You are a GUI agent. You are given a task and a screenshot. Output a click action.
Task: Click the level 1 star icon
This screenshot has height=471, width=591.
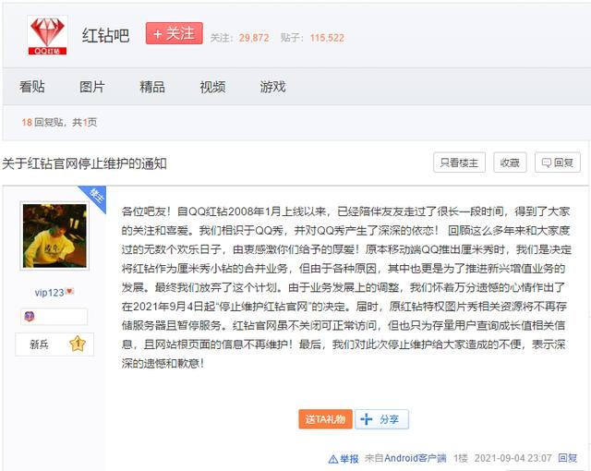[78, 344]
